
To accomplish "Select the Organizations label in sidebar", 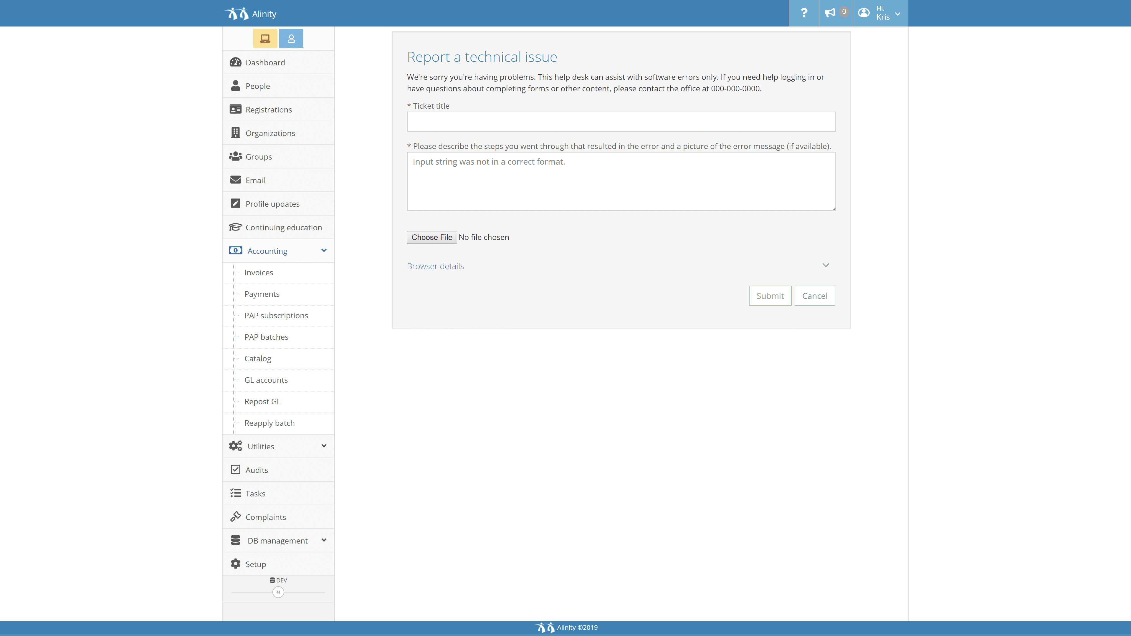I will click(270, 133).
